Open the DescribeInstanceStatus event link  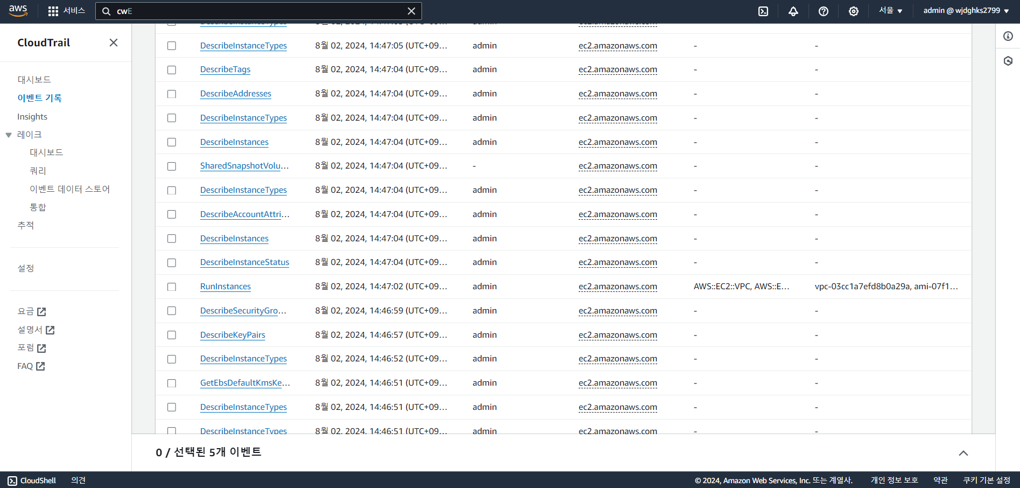pos(245,262)
